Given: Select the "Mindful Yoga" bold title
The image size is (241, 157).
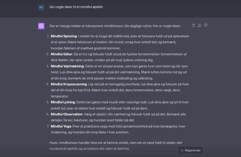Looking at the screenshot, I should pyautogui.click(x=61, y=126).
